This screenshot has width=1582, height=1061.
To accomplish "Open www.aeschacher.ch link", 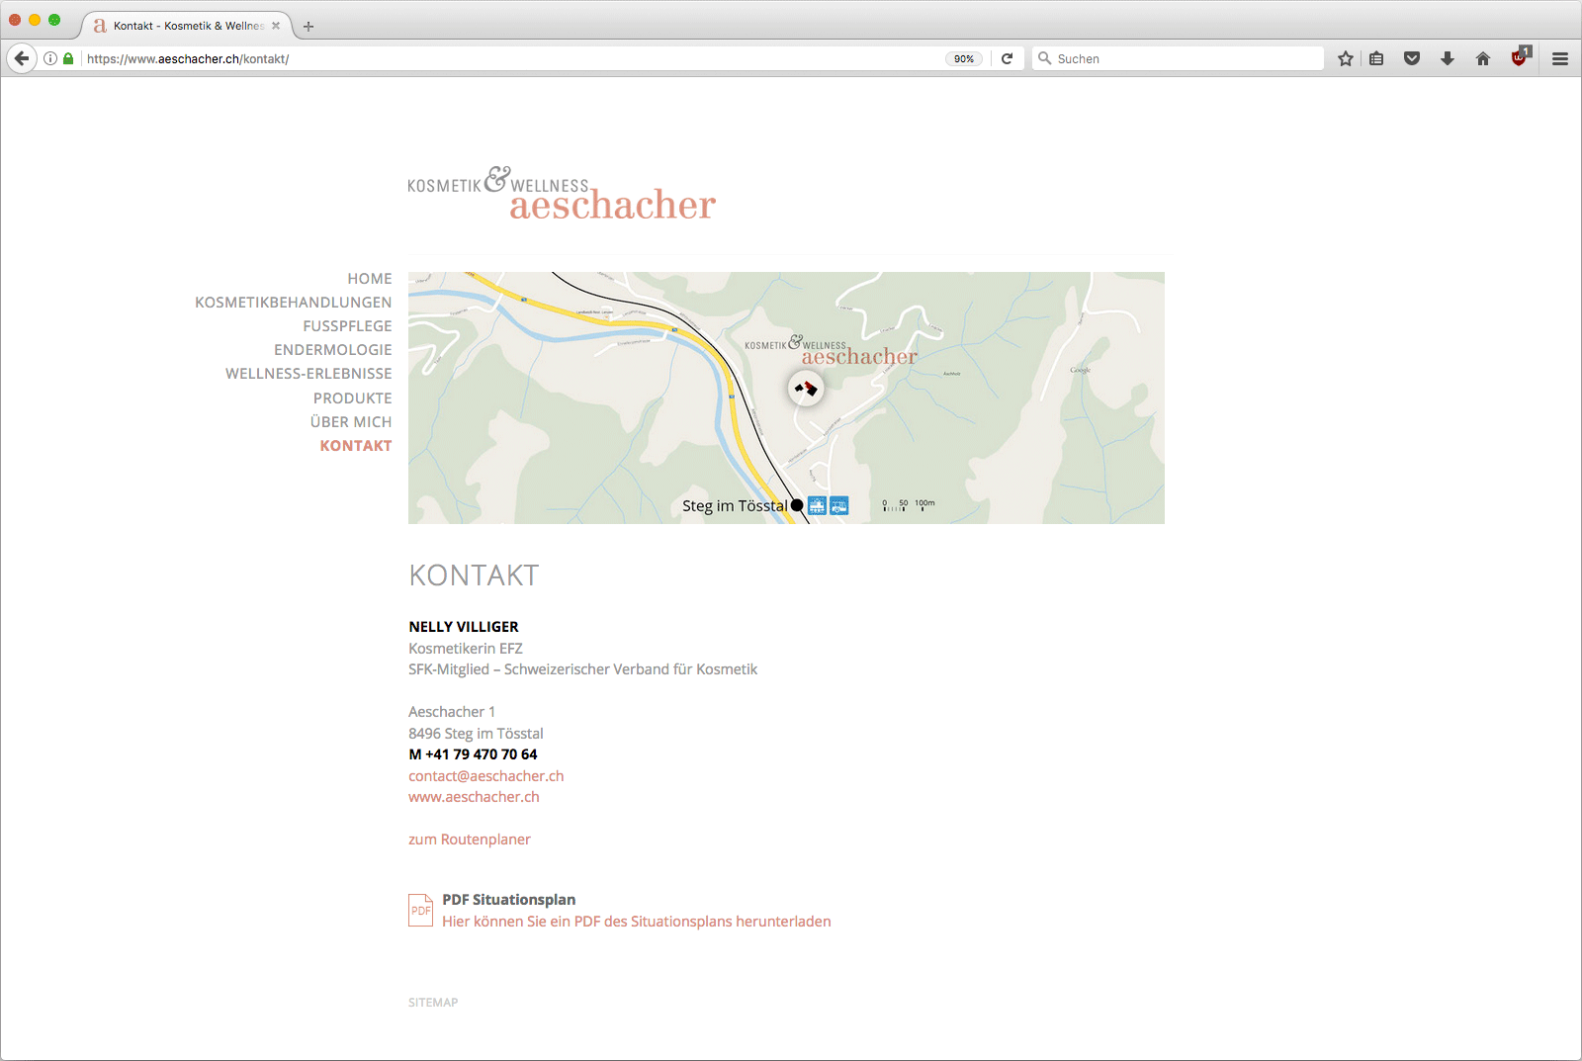I will click(474, 797).
